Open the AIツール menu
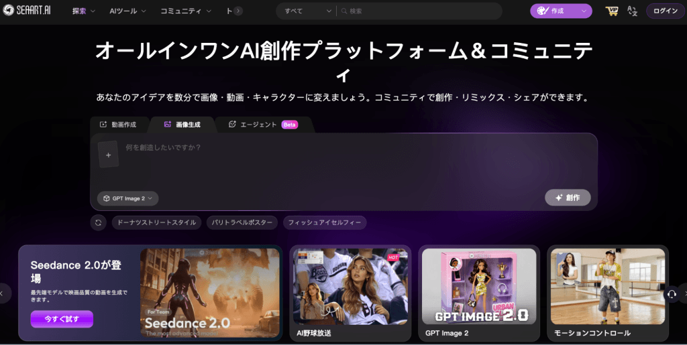The height and width of the screenshot is (345, 687). (127, 11)
